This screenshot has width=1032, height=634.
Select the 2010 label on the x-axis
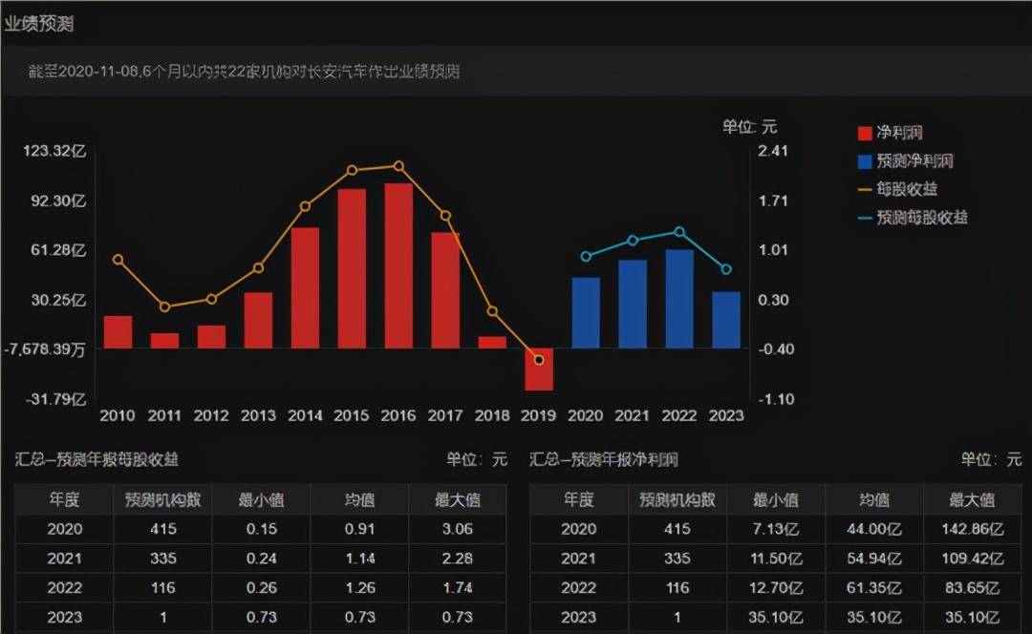tap(118, 416)
